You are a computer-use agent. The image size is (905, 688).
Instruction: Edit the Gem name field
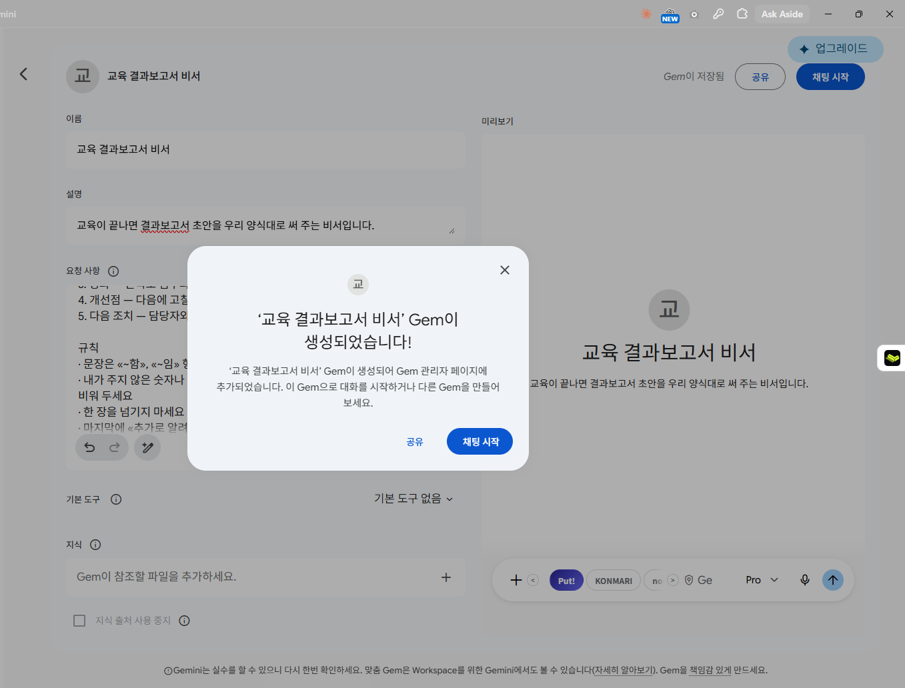(x=265, y=149)
